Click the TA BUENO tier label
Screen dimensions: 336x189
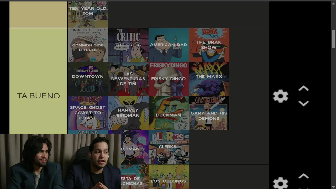coord(38,96)
